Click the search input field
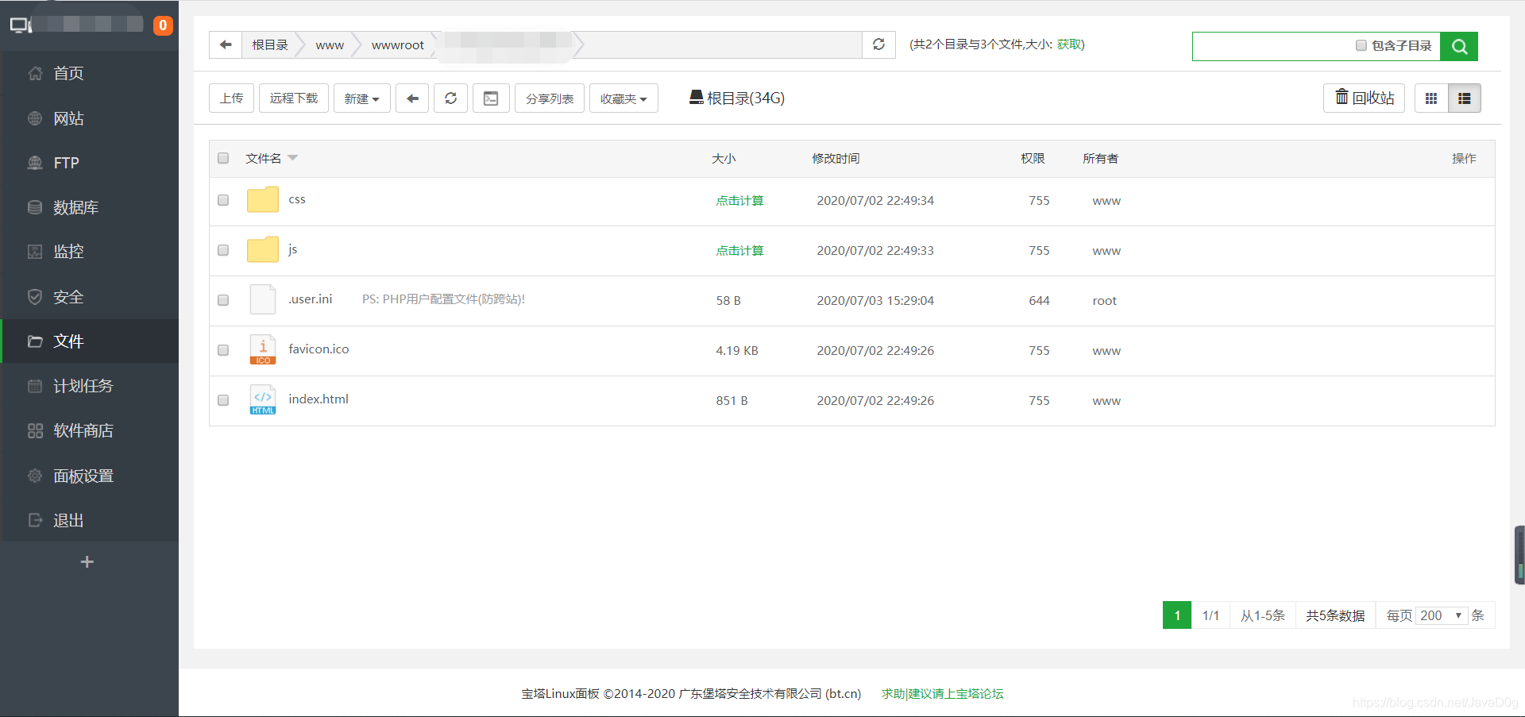 click(1272, 46)
